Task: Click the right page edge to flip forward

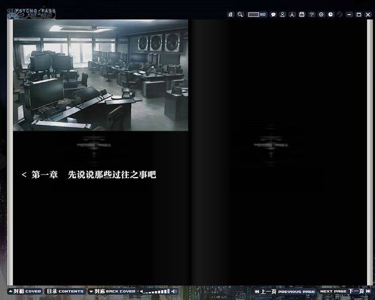Action: pyautogui.click(x=370, y=152)
